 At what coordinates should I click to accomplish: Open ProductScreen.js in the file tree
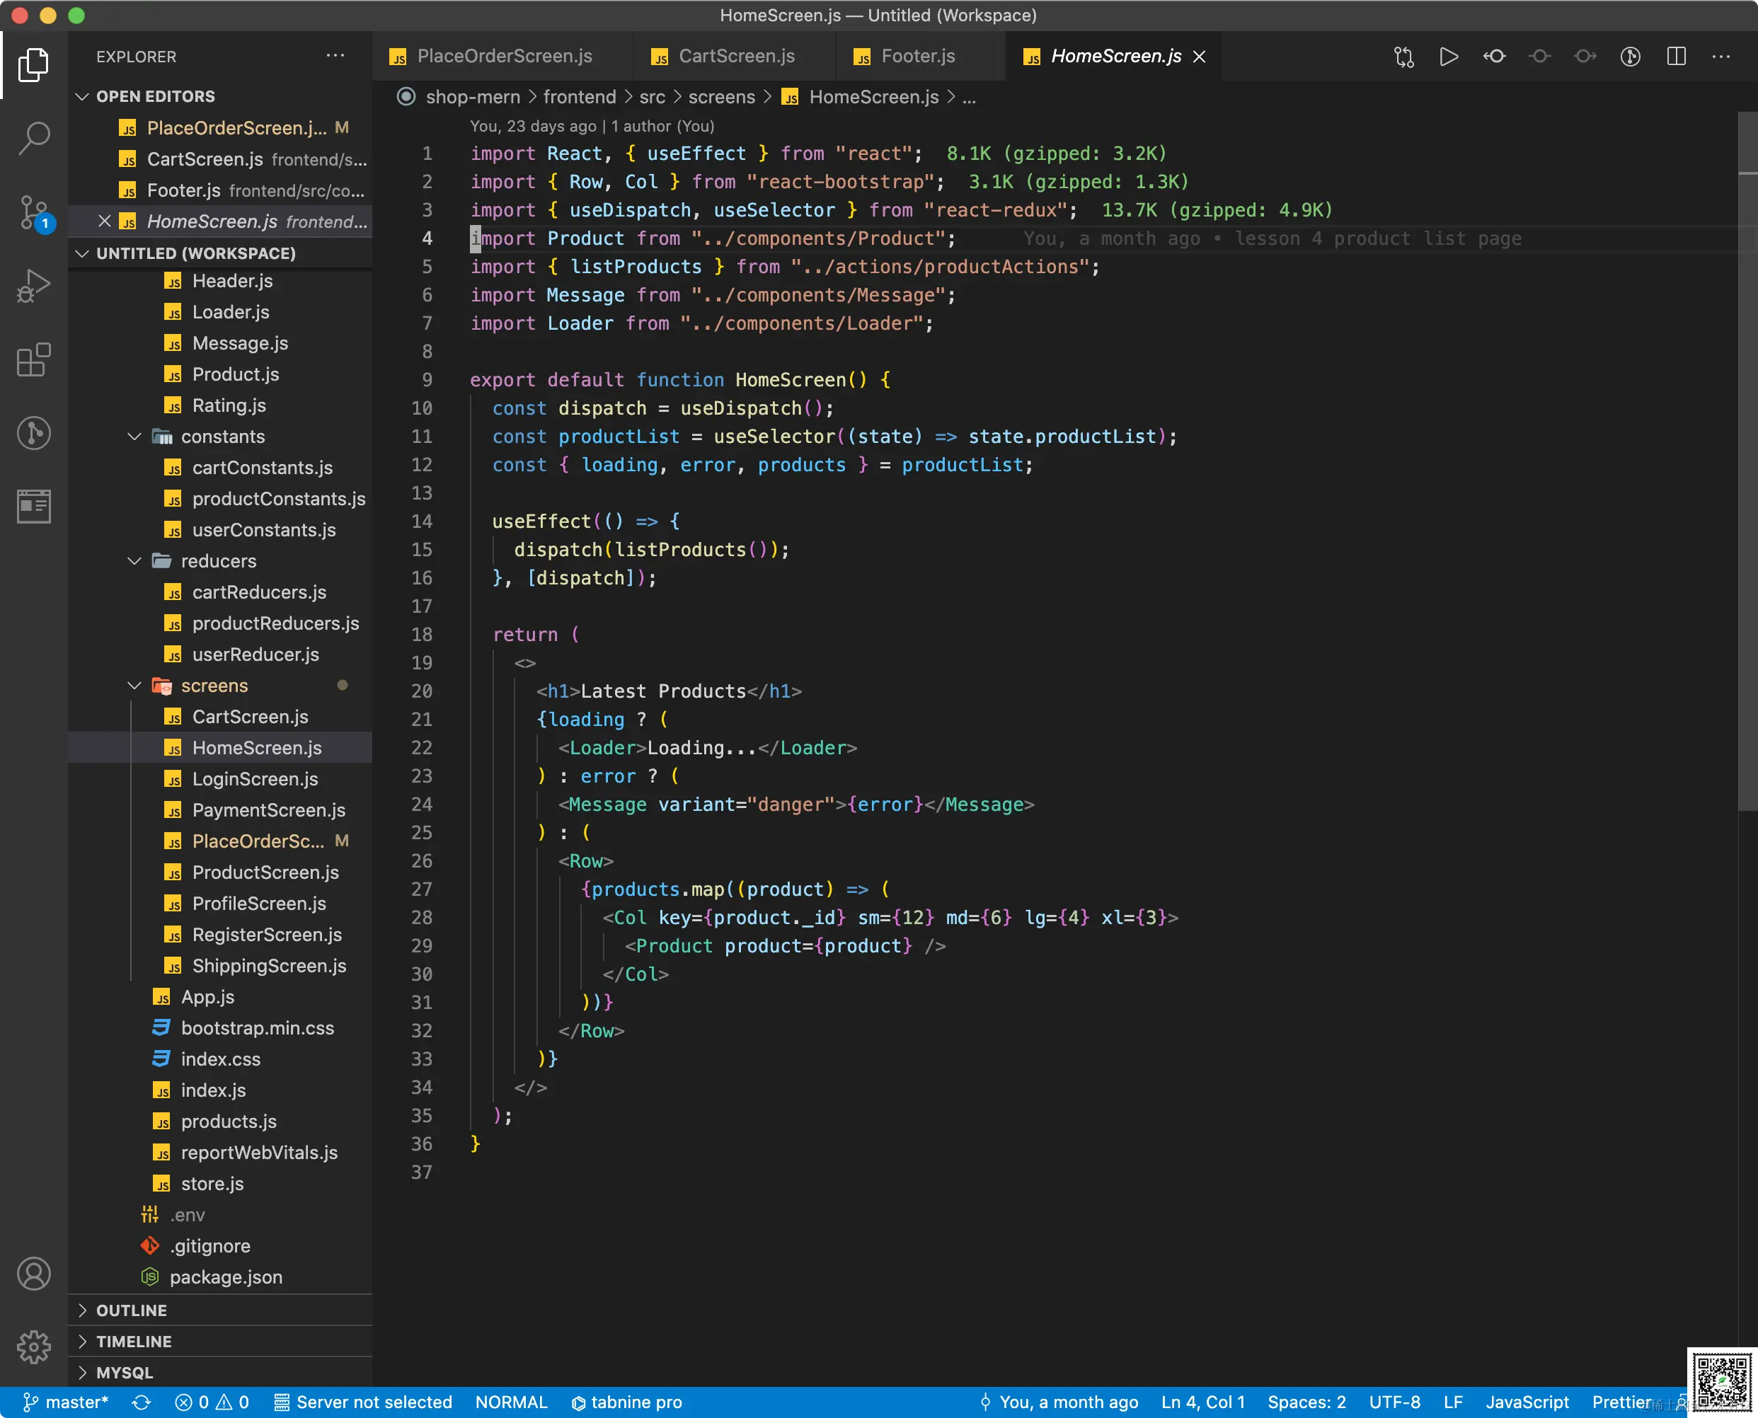pyautogui.click(x=265, y=872)
